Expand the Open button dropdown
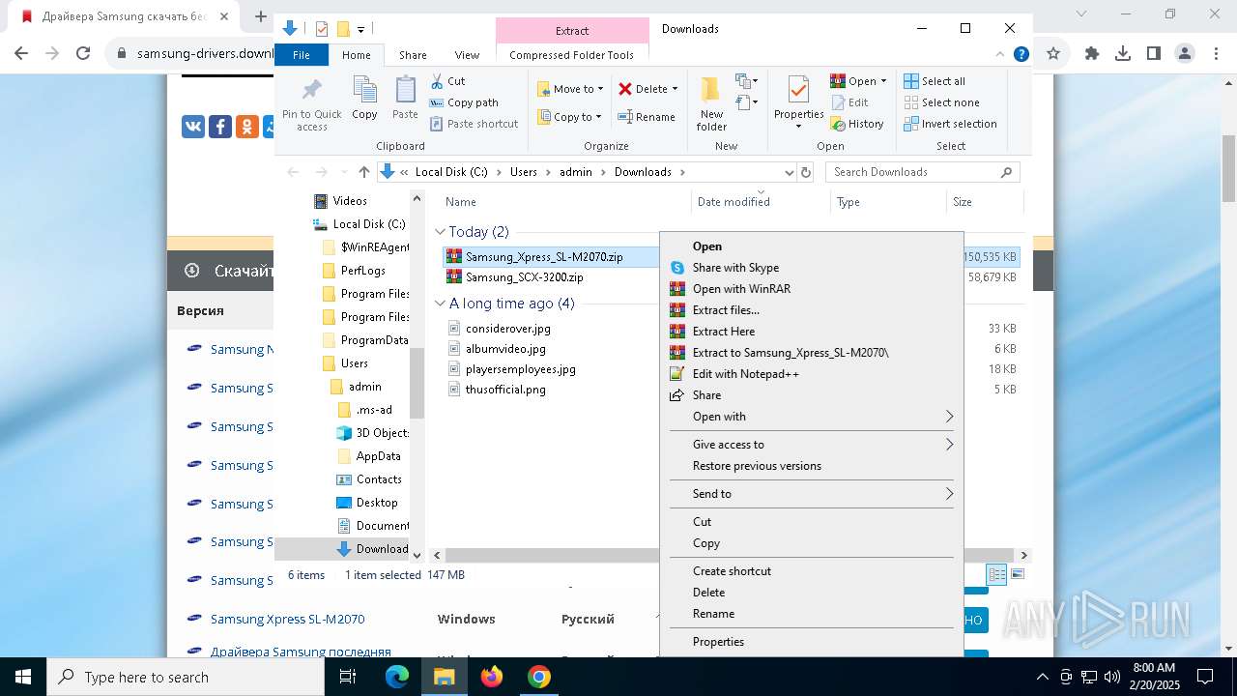This screenshot has width=1237, height=696. [883, 81]
